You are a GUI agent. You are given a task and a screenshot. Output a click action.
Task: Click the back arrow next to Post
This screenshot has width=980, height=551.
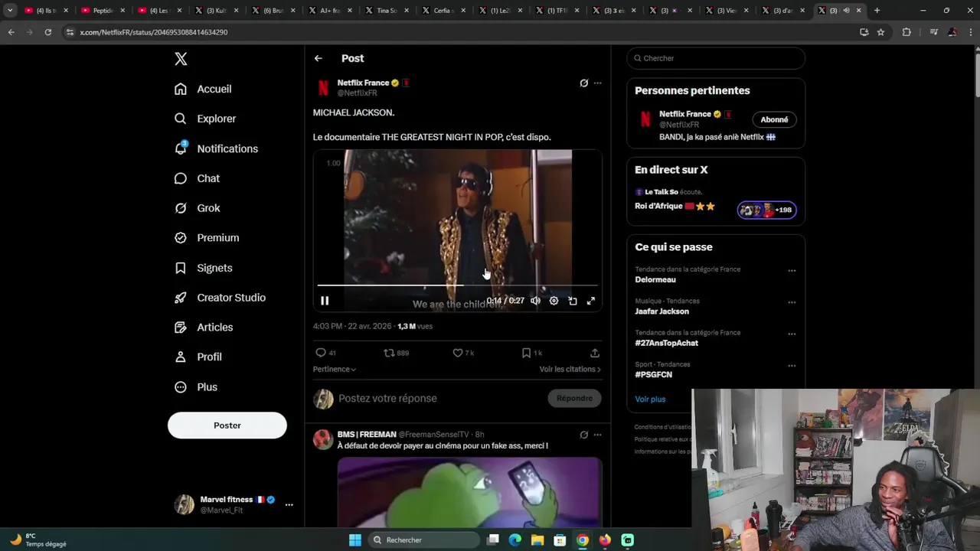[318, 58]
